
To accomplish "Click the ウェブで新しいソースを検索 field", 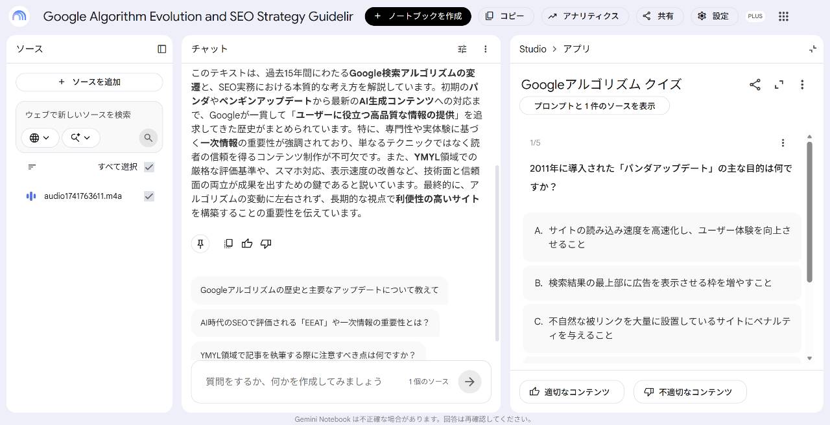I will click(x=89, y=115).
